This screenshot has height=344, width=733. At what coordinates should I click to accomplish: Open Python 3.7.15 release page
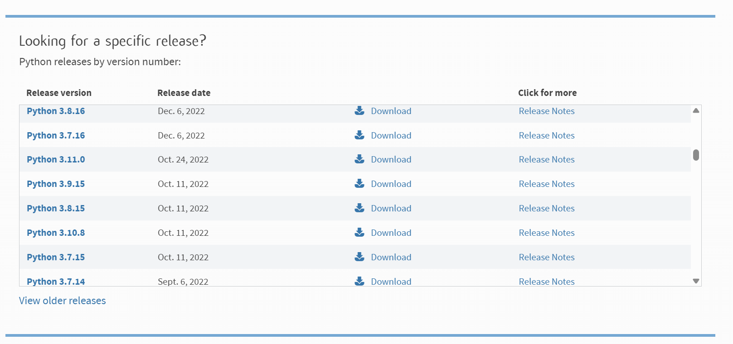tap(56, 257)
